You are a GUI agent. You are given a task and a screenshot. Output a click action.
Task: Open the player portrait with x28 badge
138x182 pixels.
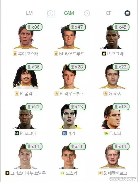pyautogui.click(x=69, y=77)
